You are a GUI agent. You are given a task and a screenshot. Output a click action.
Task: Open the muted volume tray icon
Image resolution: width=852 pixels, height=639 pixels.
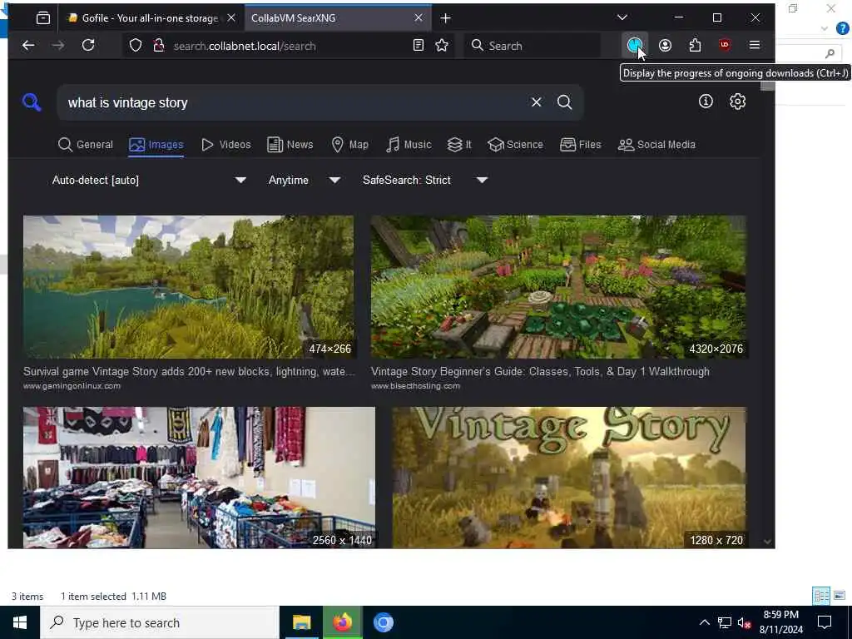(745, 622)
